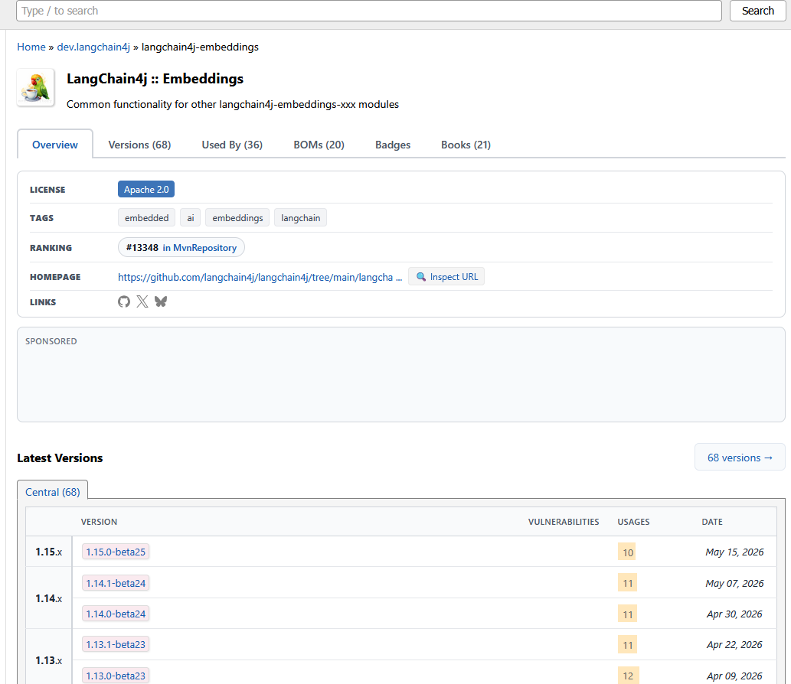Click usages count 12 for 1.13.0-beta23
The image size is (791, 684).
coord(628,676)
